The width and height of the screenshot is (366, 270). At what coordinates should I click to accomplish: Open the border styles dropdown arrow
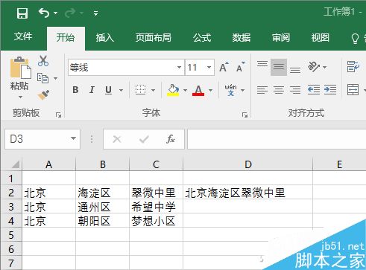pos(154,90)
